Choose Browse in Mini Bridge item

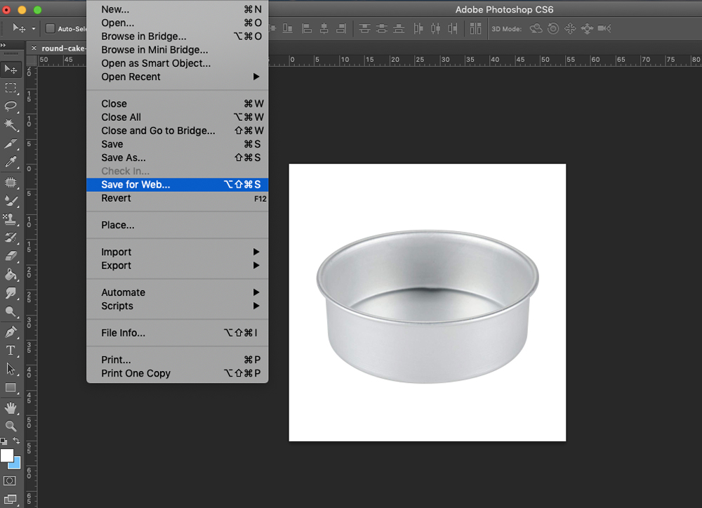[178, 50]
